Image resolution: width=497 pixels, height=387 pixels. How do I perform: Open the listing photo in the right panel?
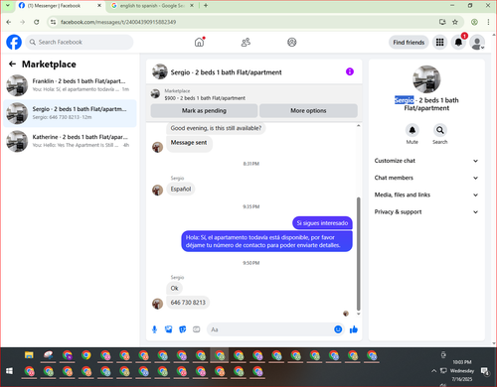click(426, 79)
